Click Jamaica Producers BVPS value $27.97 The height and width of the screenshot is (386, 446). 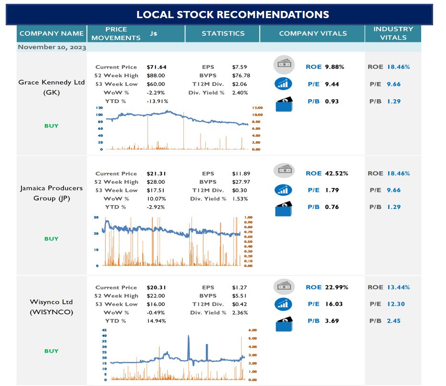(241, 182)
